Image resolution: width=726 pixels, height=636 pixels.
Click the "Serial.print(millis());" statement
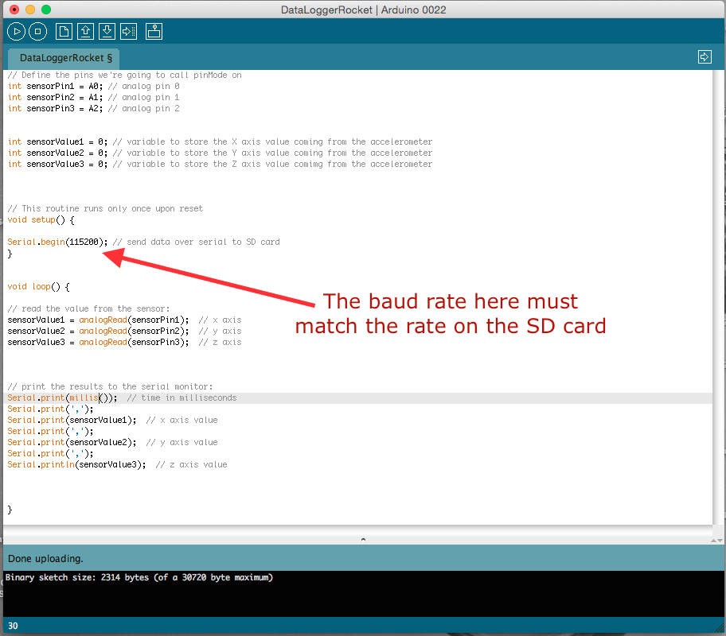click(62, 397)
